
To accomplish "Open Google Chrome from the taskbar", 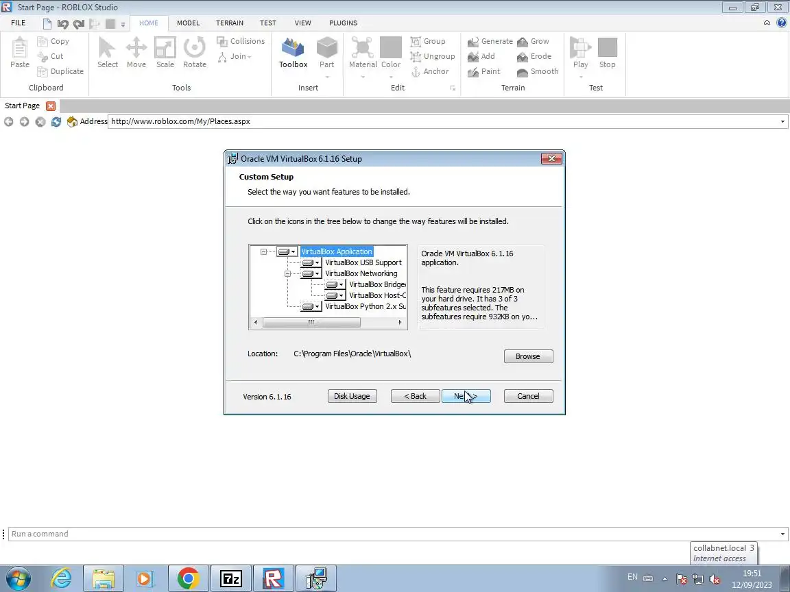I will click(188, 578).
